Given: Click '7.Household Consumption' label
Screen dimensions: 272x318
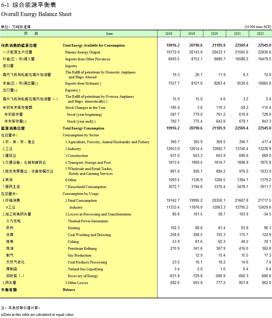Looking at the screenshot, I should tap(86, 187).
